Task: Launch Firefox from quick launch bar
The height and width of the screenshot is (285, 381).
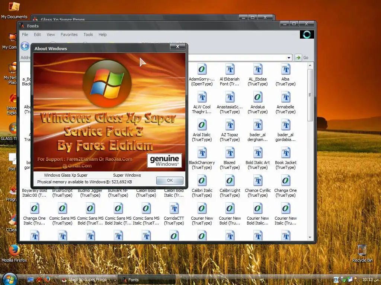Action: 47,279
